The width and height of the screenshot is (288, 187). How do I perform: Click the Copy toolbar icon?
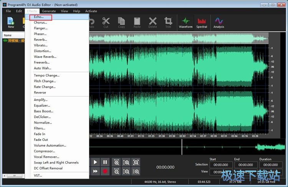point(121,22)
